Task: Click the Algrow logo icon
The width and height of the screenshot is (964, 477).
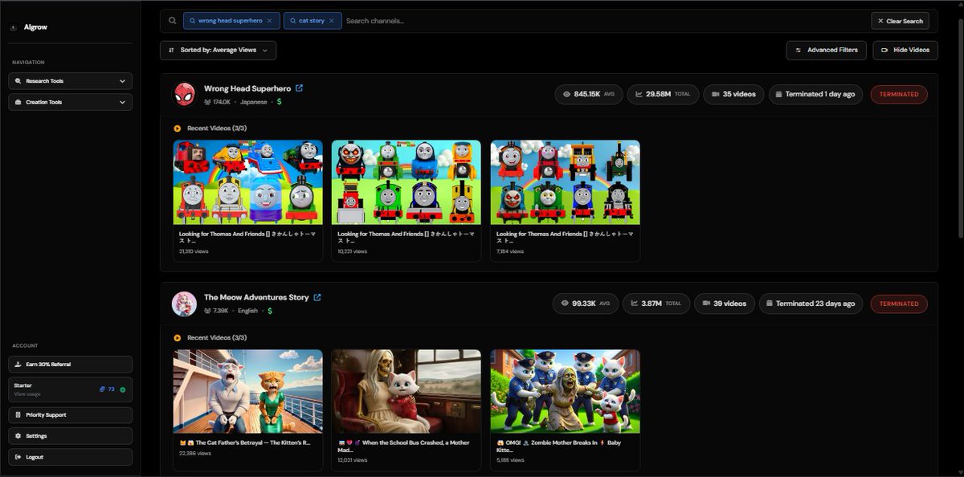Action: click(13, 27)
